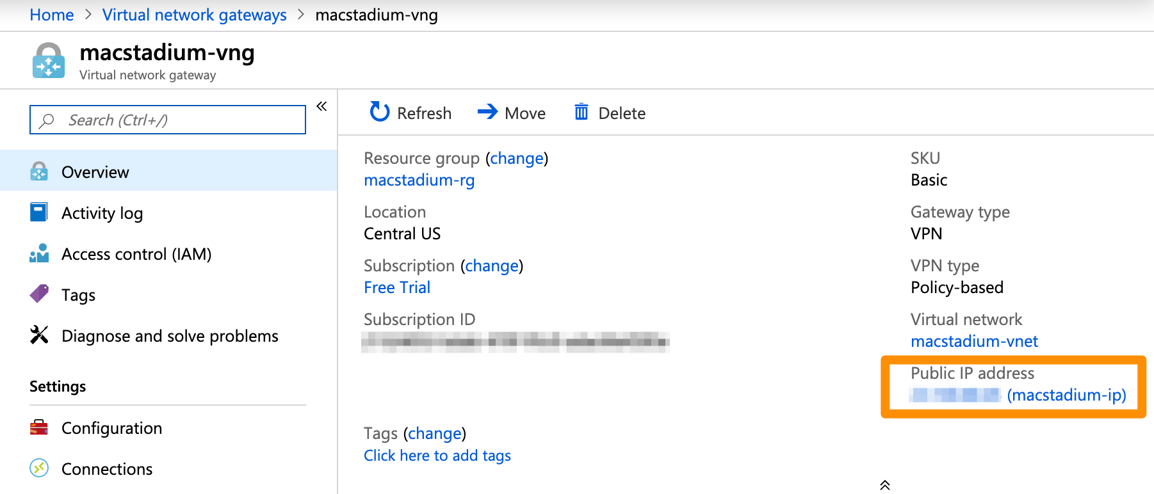
Task: Navigate to the Home breadcrumb
Action: coord(52,15)
